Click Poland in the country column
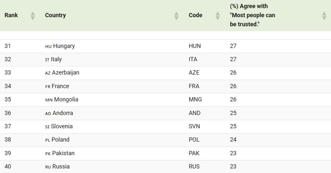 61,140
